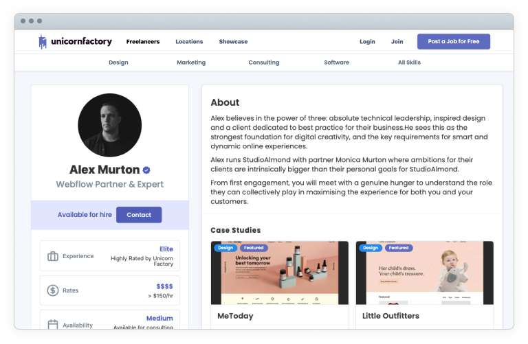
Task: Click the Case Studies heading
Action: pyautogui.click(x=236, y=230)
